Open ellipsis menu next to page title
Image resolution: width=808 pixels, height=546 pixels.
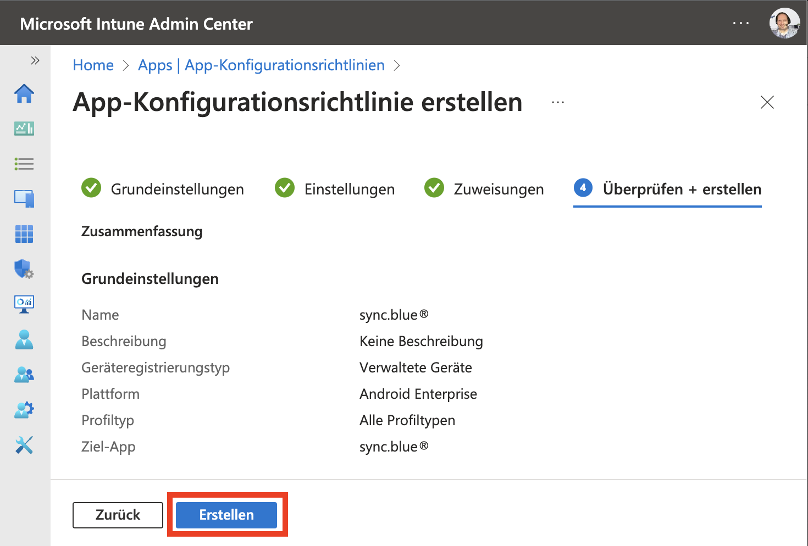coord(558,103)
